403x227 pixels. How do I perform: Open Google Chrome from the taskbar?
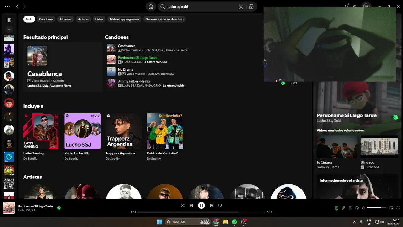(216, 222)
